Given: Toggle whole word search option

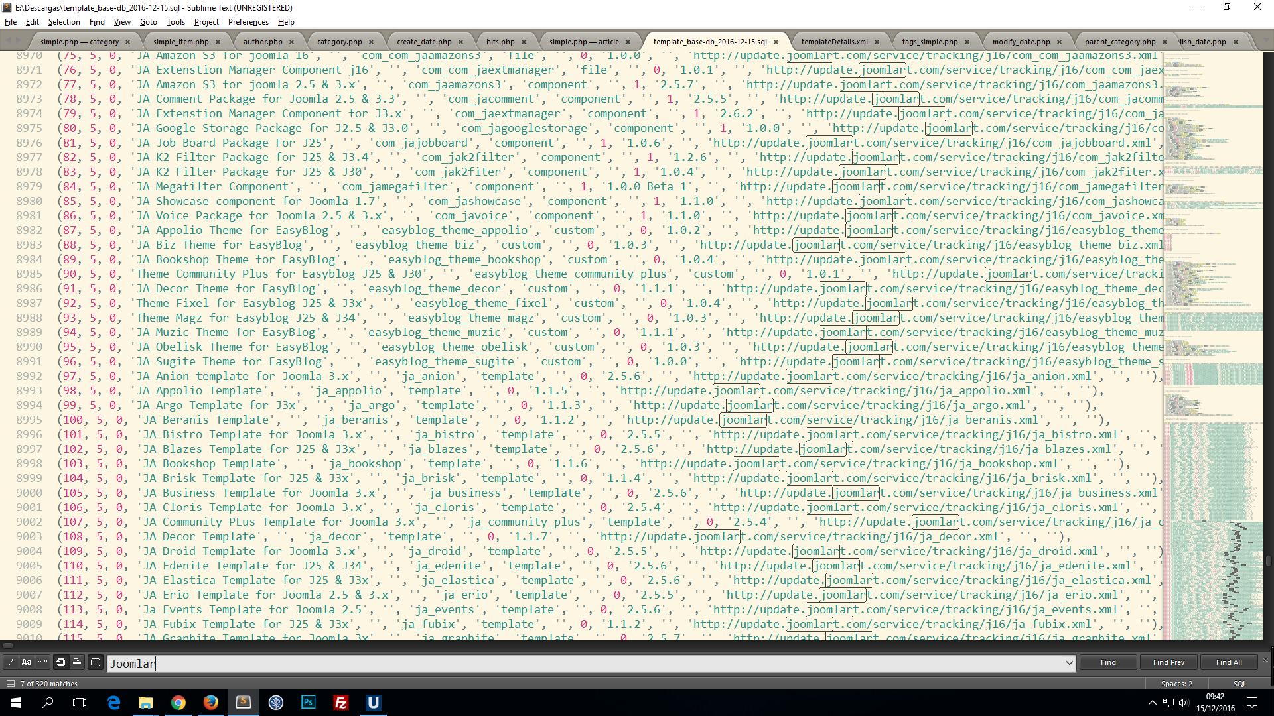Looking at the screenshot, I should pos(42,662).
